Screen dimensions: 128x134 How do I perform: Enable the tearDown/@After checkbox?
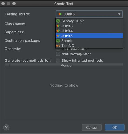coord(58,54)
